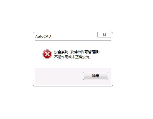Screen dimensions: 153x119
Task: Click the 安全系统 words in the message
Action: click(61, 52)
